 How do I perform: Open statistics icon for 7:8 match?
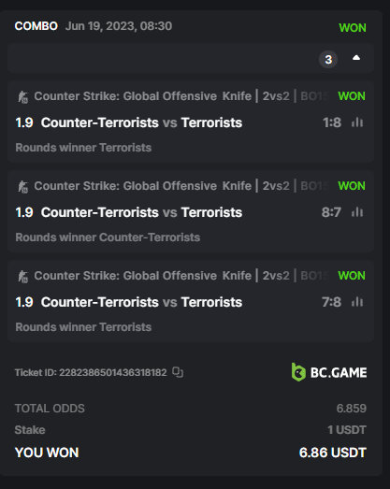click(357, 302)
